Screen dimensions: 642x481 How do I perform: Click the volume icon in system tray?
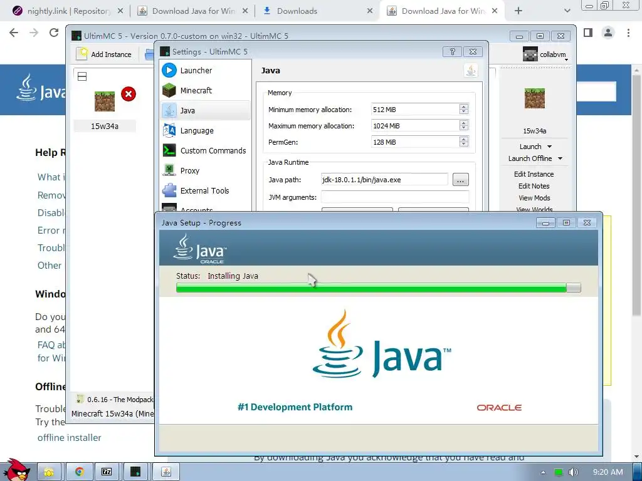(573, 472)
